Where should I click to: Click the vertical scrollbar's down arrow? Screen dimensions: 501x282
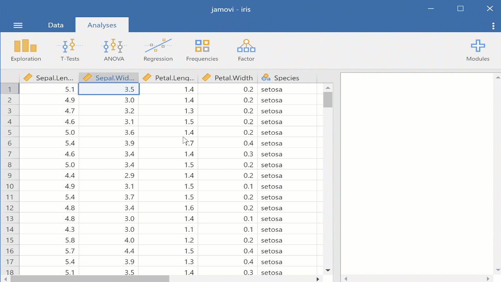(328, 270)
